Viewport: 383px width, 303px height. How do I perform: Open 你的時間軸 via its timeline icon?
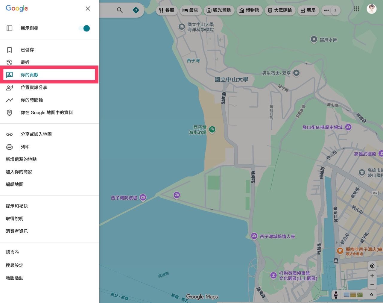point(10,100)
